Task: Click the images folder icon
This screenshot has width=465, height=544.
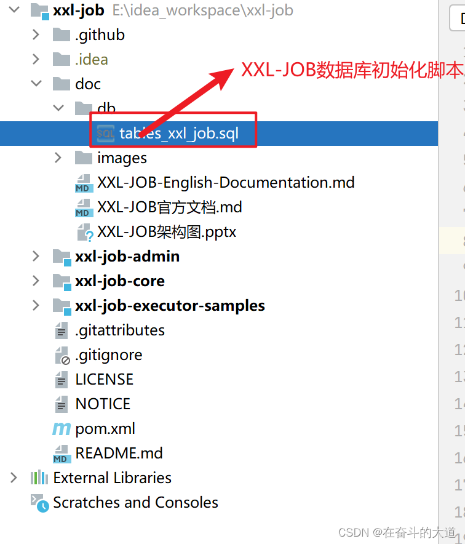Action: (x=84, y=158)
